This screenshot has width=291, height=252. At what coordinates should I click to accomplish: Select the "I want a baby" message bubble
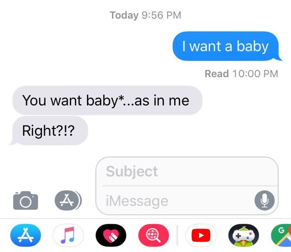(226, 46)
